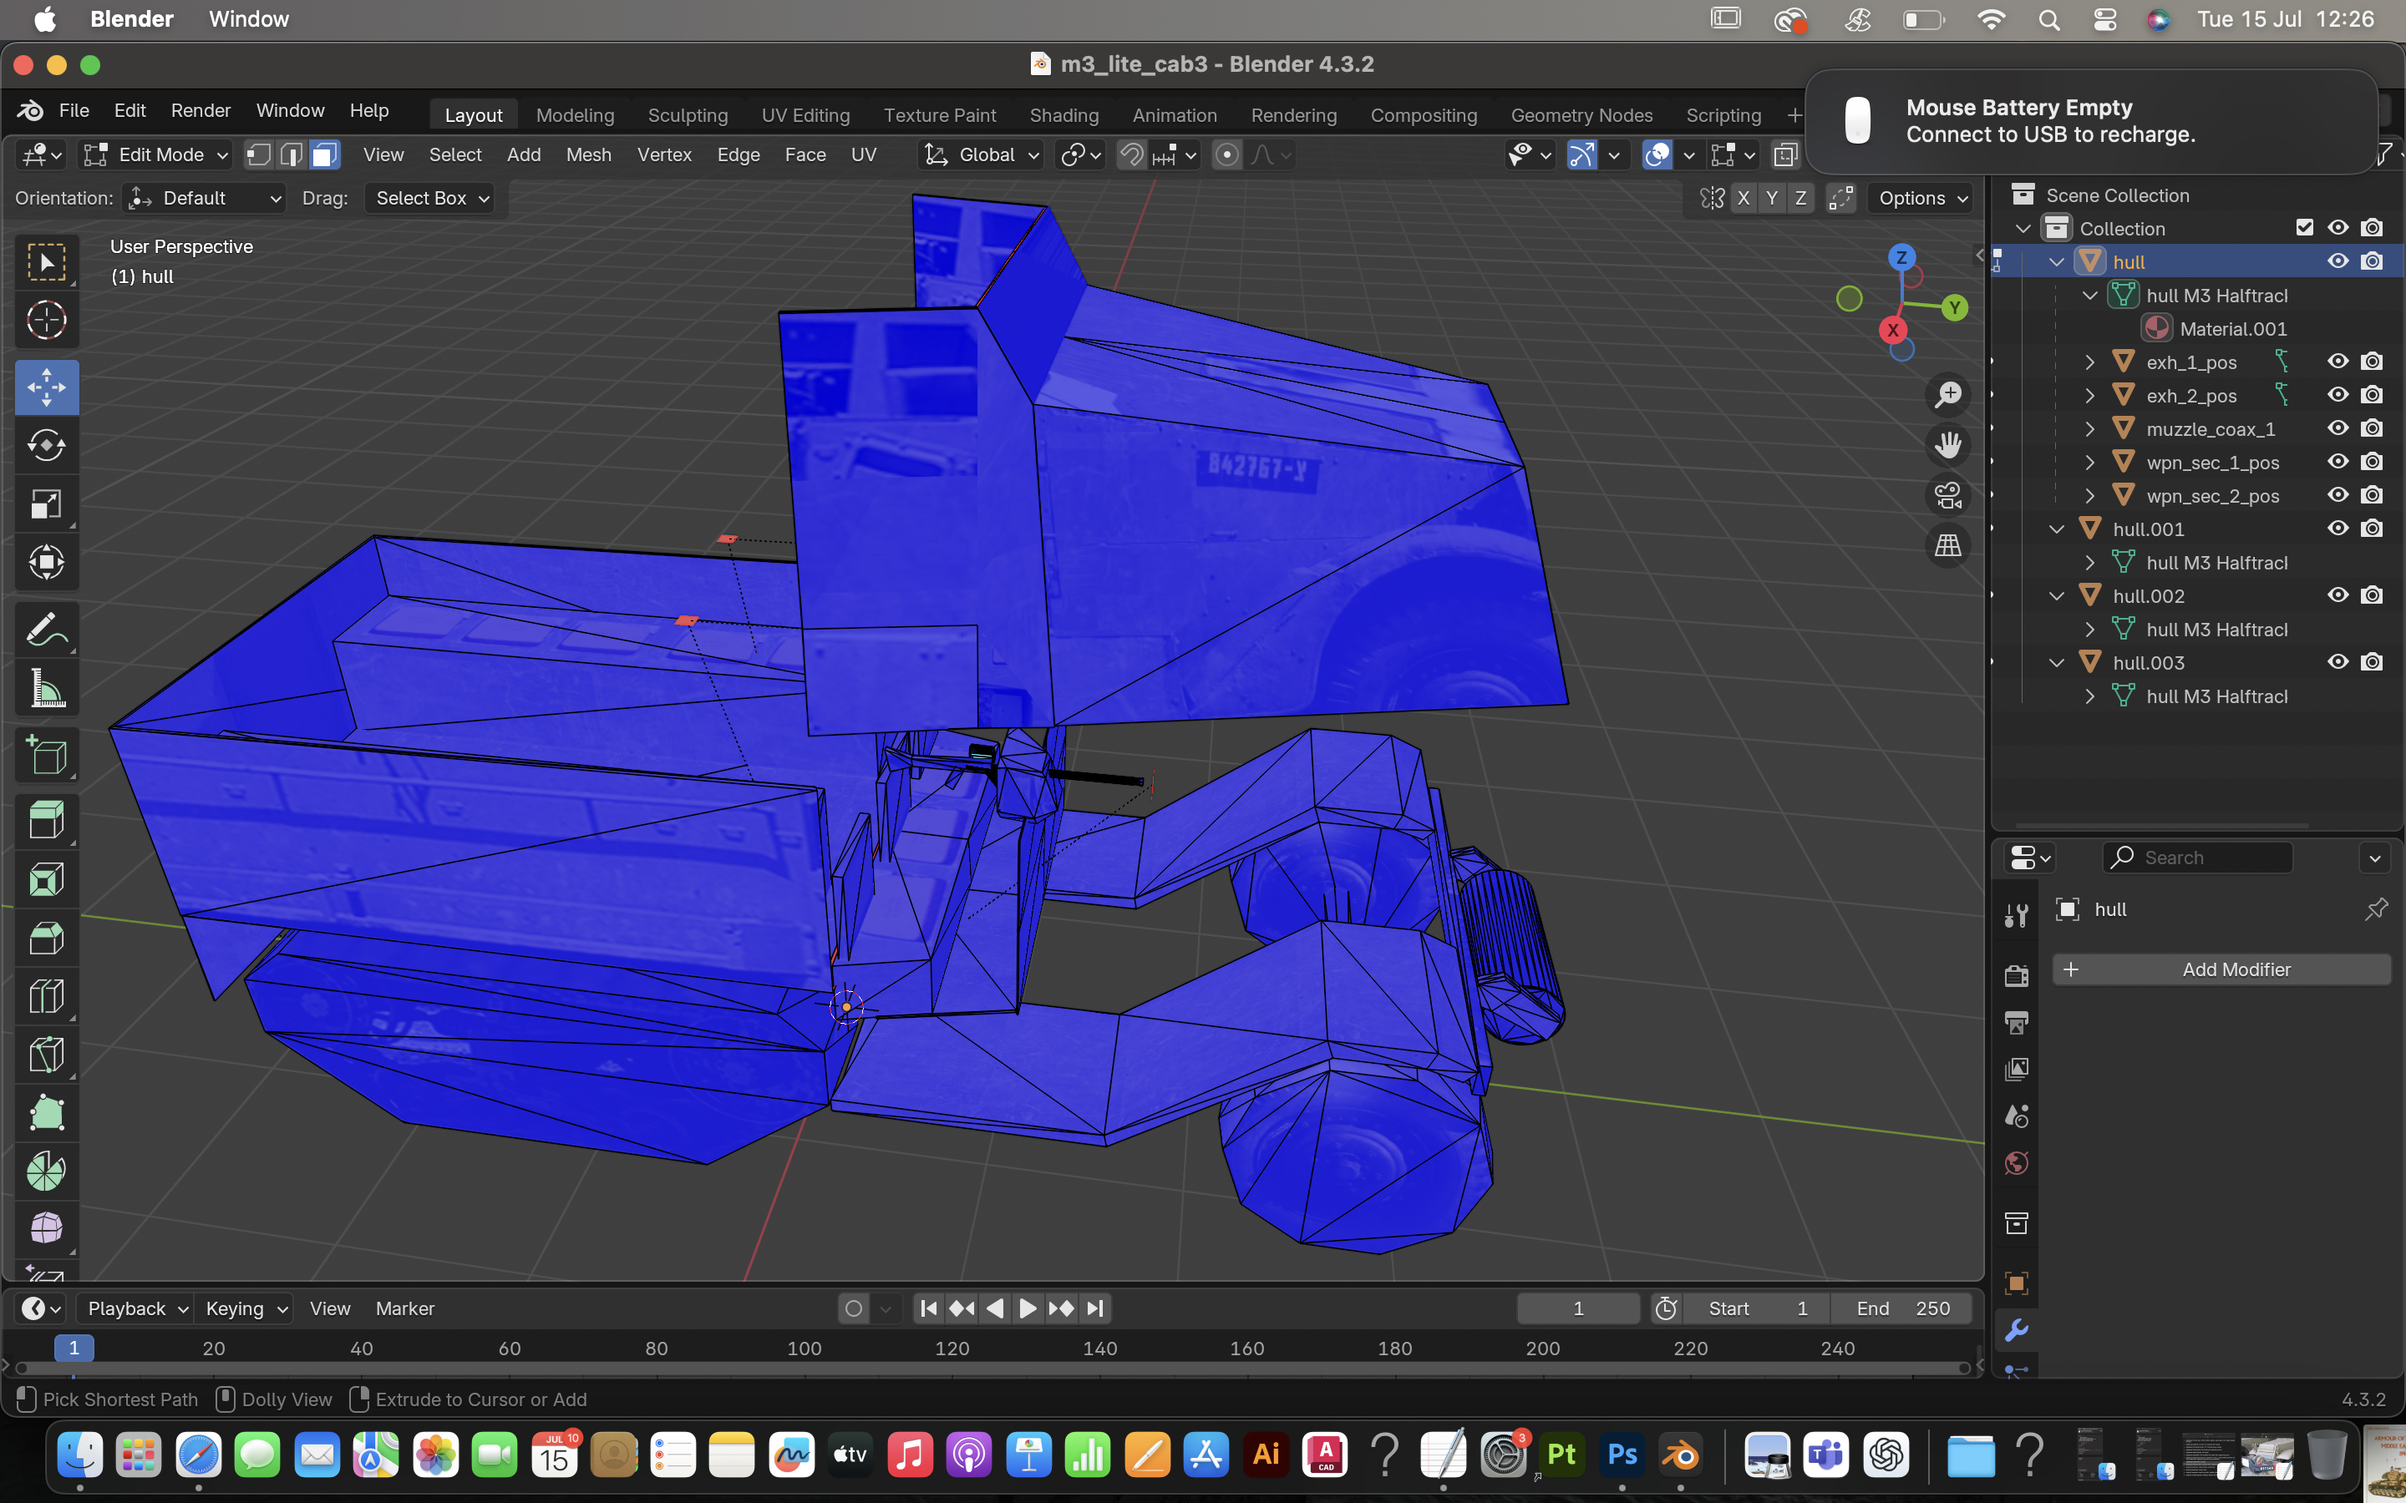This screenshot has width=2406, height=1503.
Task: Switch to edge select mode
Action: click(292, 155)
